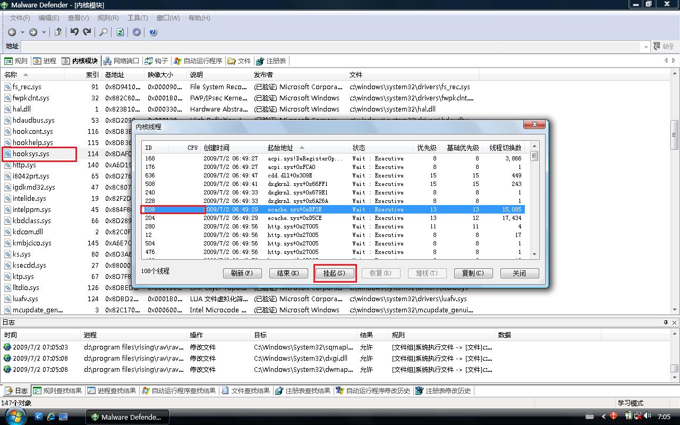Screen dimensions: 680x425
Task: Select the hooksys.sys module row
Action: click(x=239, y=154)
